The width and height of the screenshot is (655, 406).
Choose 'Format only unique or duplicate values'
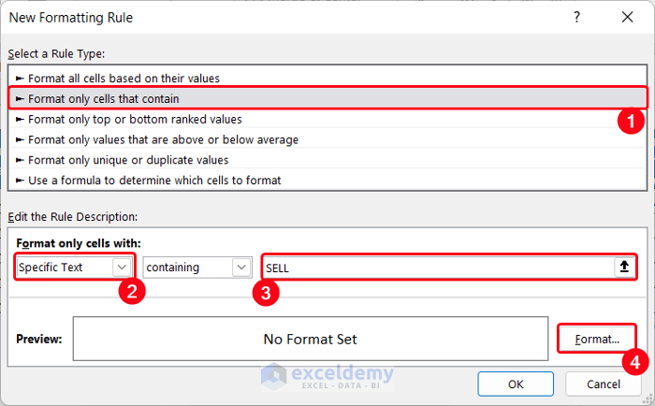click(x=128, y=160)
